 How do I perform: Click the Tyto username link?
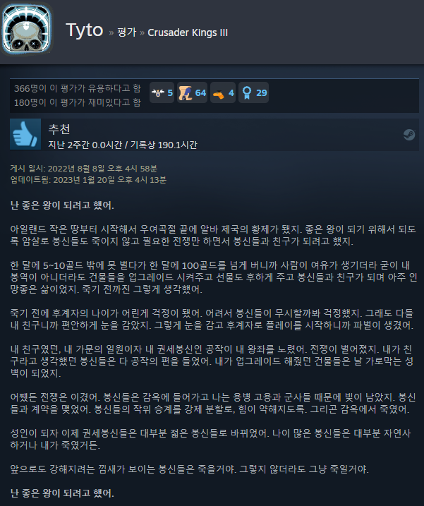click(84, 30)
